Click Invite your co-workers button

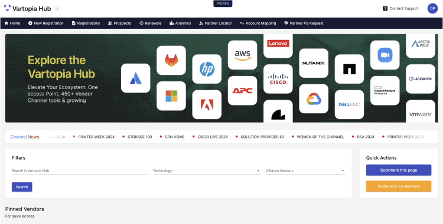point(399,186)
